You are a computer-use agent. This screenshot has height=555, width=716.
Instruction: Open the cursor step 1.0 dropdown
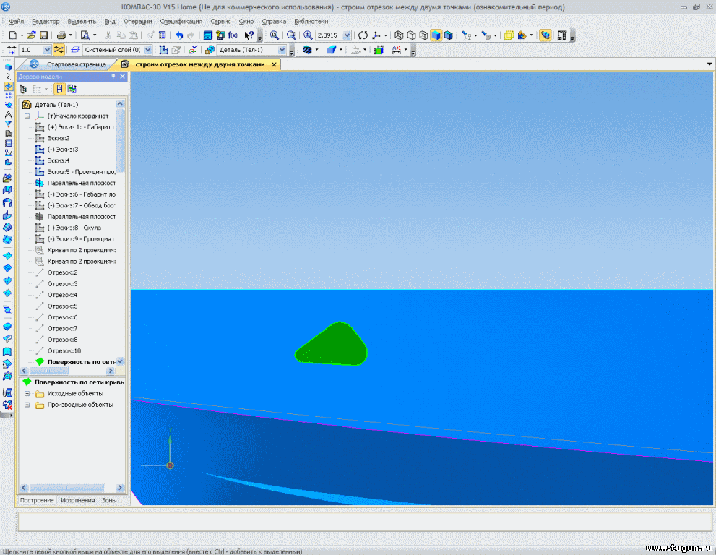[x=46, y=50]
